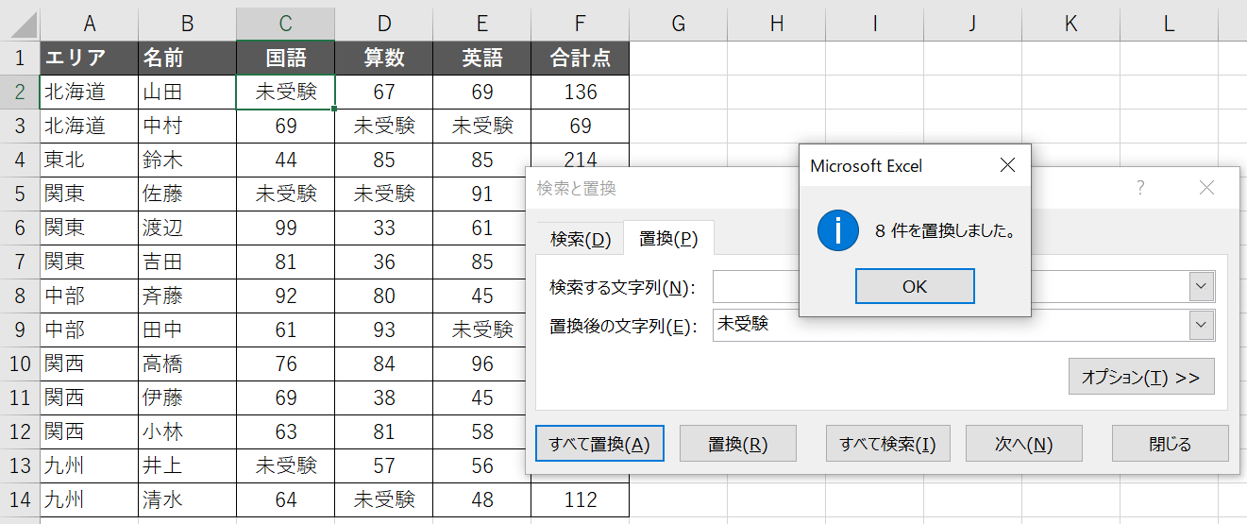
Task: Click the 置換(R) button
Action: [x=738, y=444]
